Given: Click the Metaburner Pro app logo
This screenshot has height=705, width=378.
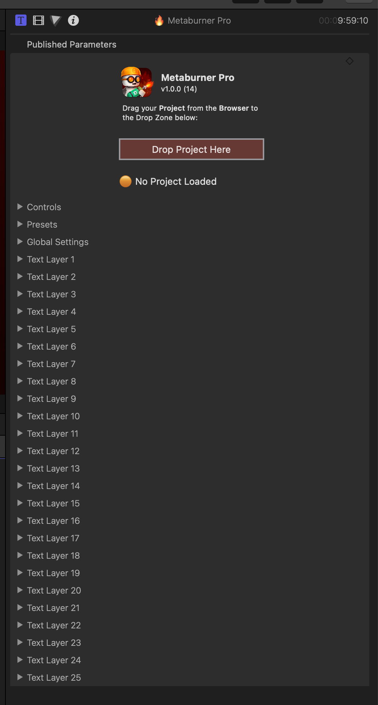Looking at the screenshot, I should pos(137,82).
